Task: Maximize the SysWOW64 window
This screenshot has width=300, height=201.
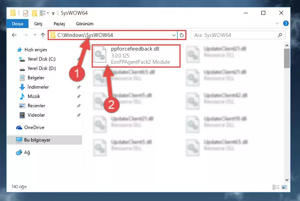Action: (x=263, y=13)
